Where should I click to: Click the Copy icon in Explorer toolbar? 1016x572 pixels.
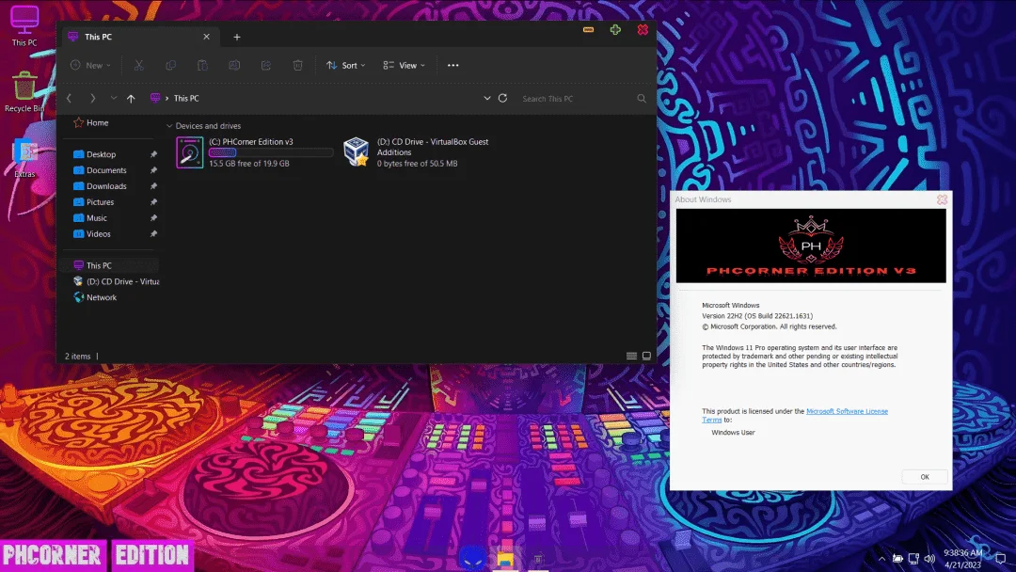[170, 66]
